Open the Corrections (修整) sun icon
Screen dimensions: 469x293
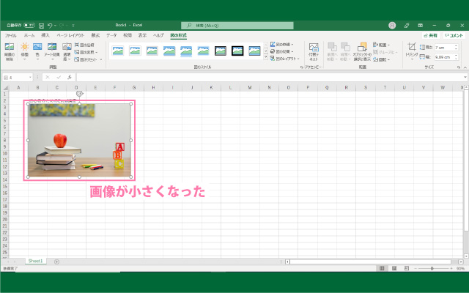pyautogui.click(x=24, y=47)
